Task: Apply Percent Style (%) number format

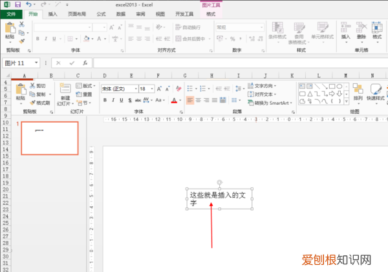Action: click(x=232, y=39)
